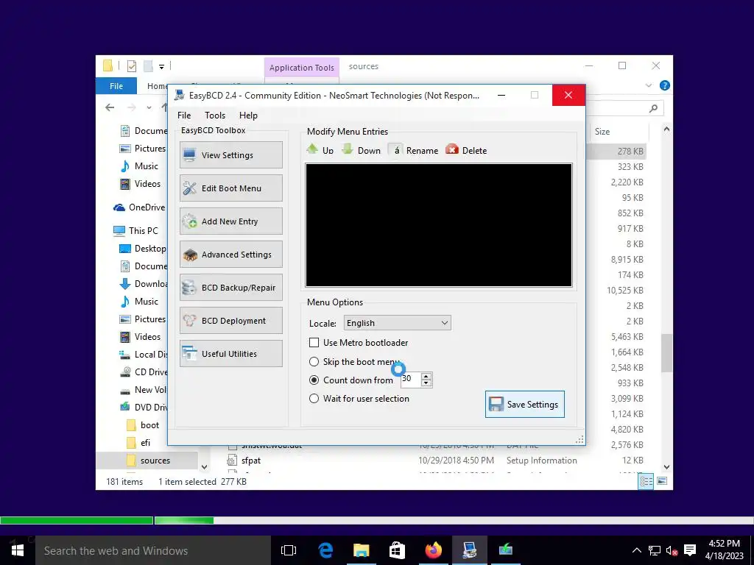Open the EasyBCD Help menu
The height and width of the screenshot is (565, 754).
(248, 116)
